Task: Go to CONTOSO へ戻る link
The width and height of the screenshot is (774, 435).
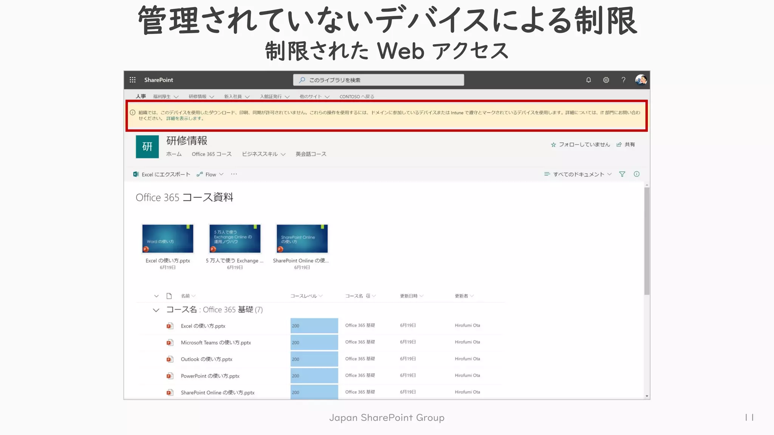Action: [357, 97]
